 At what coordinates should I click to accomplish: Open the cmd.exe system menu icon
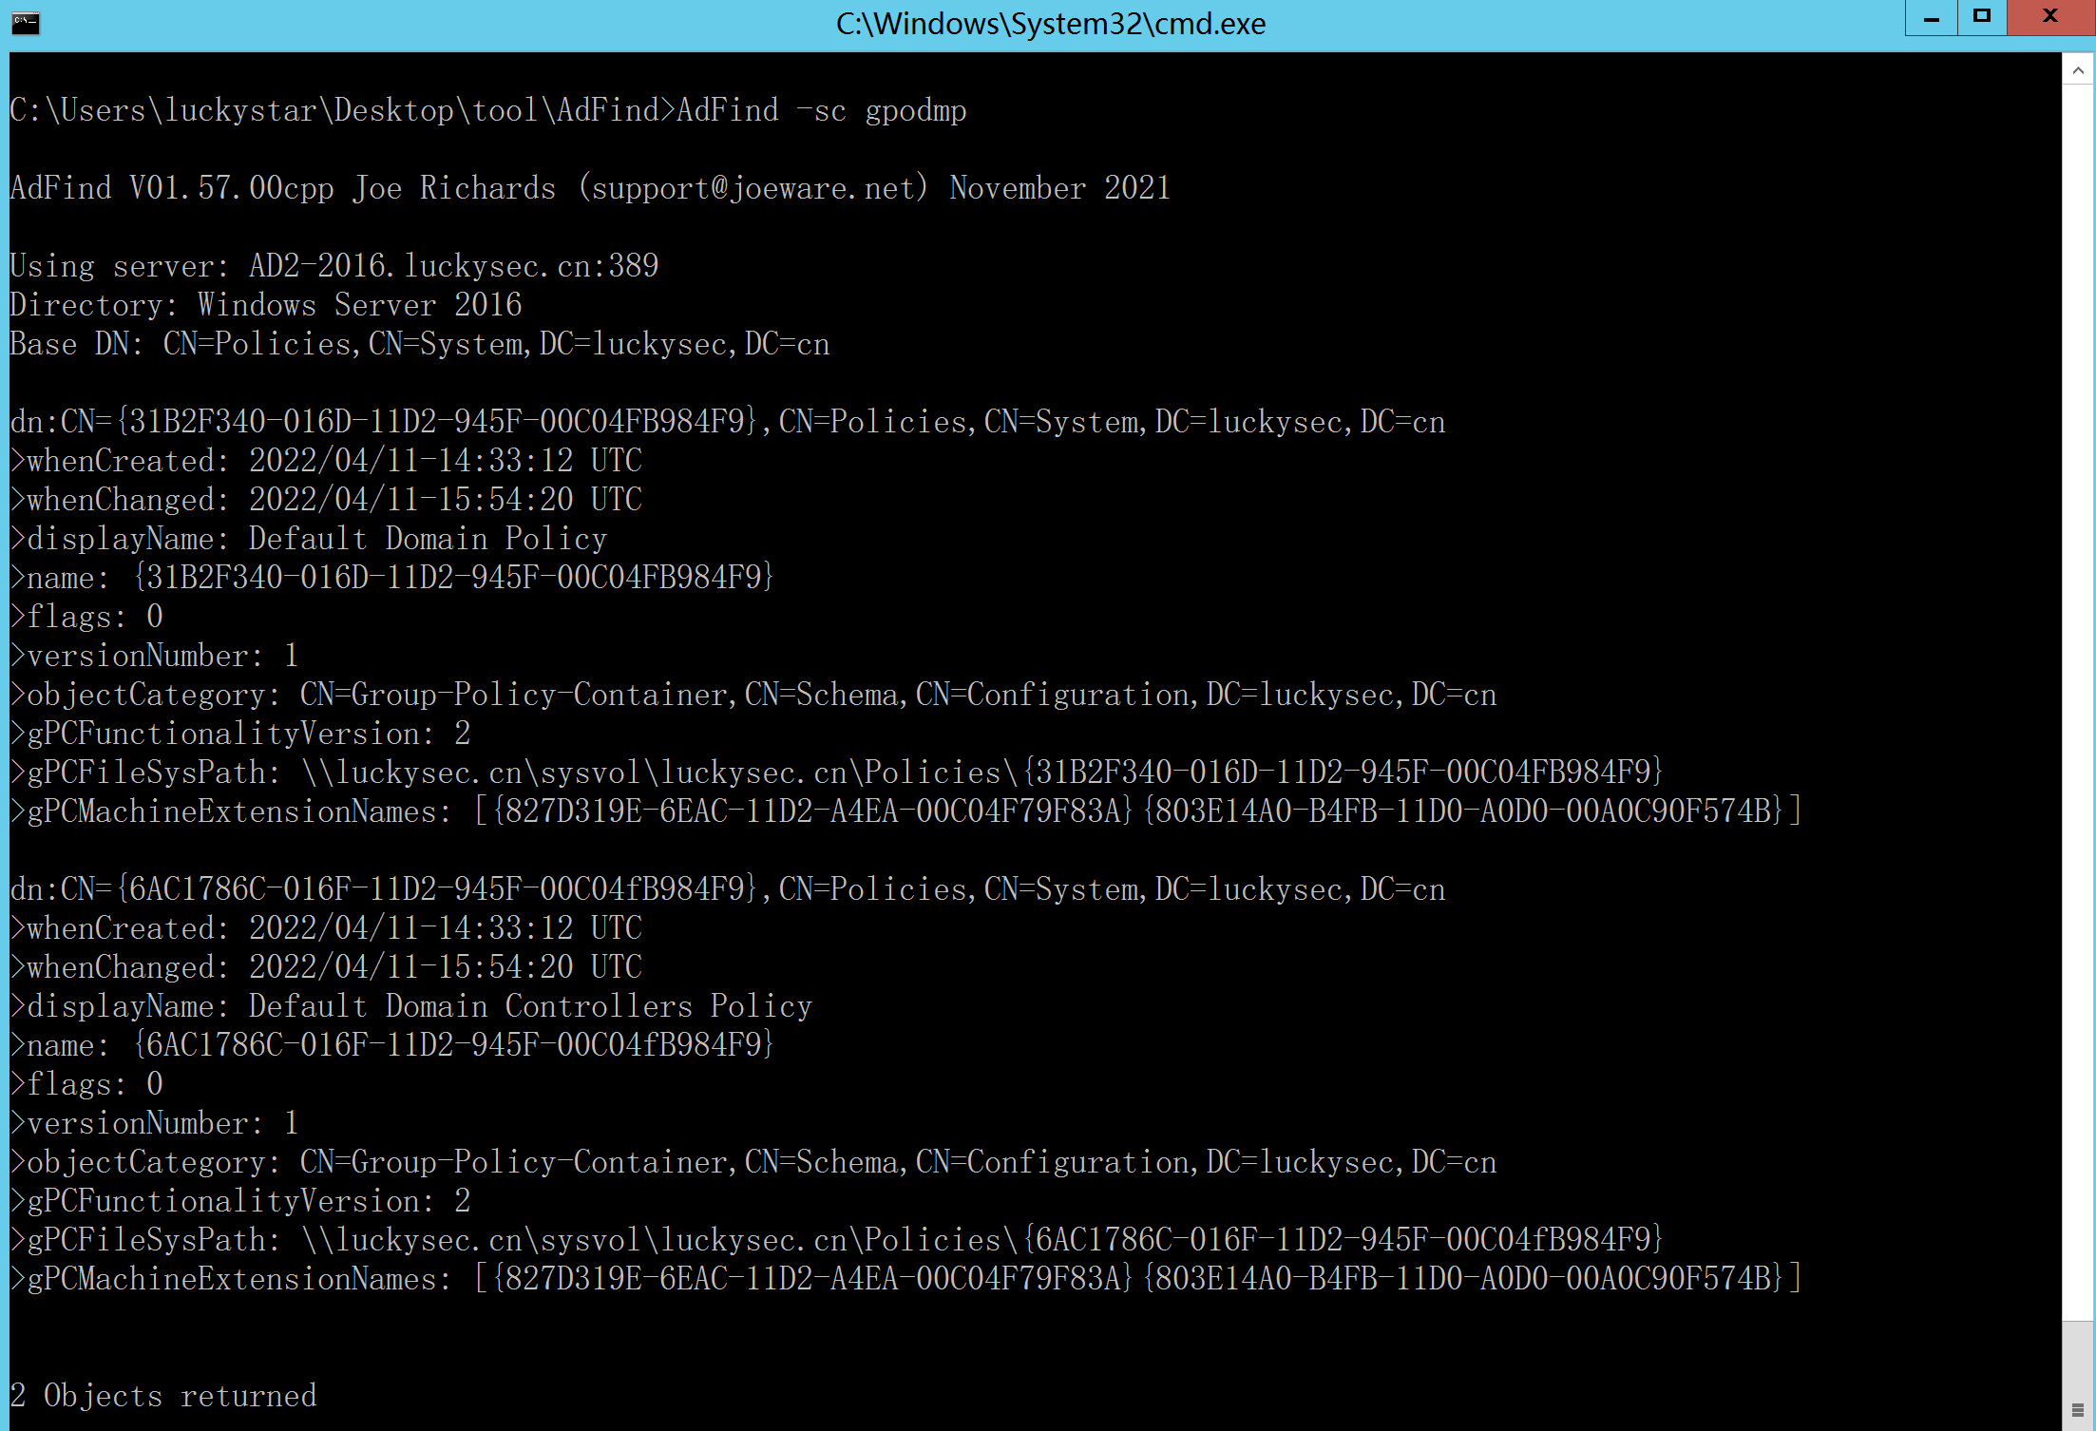click(26, 23)
